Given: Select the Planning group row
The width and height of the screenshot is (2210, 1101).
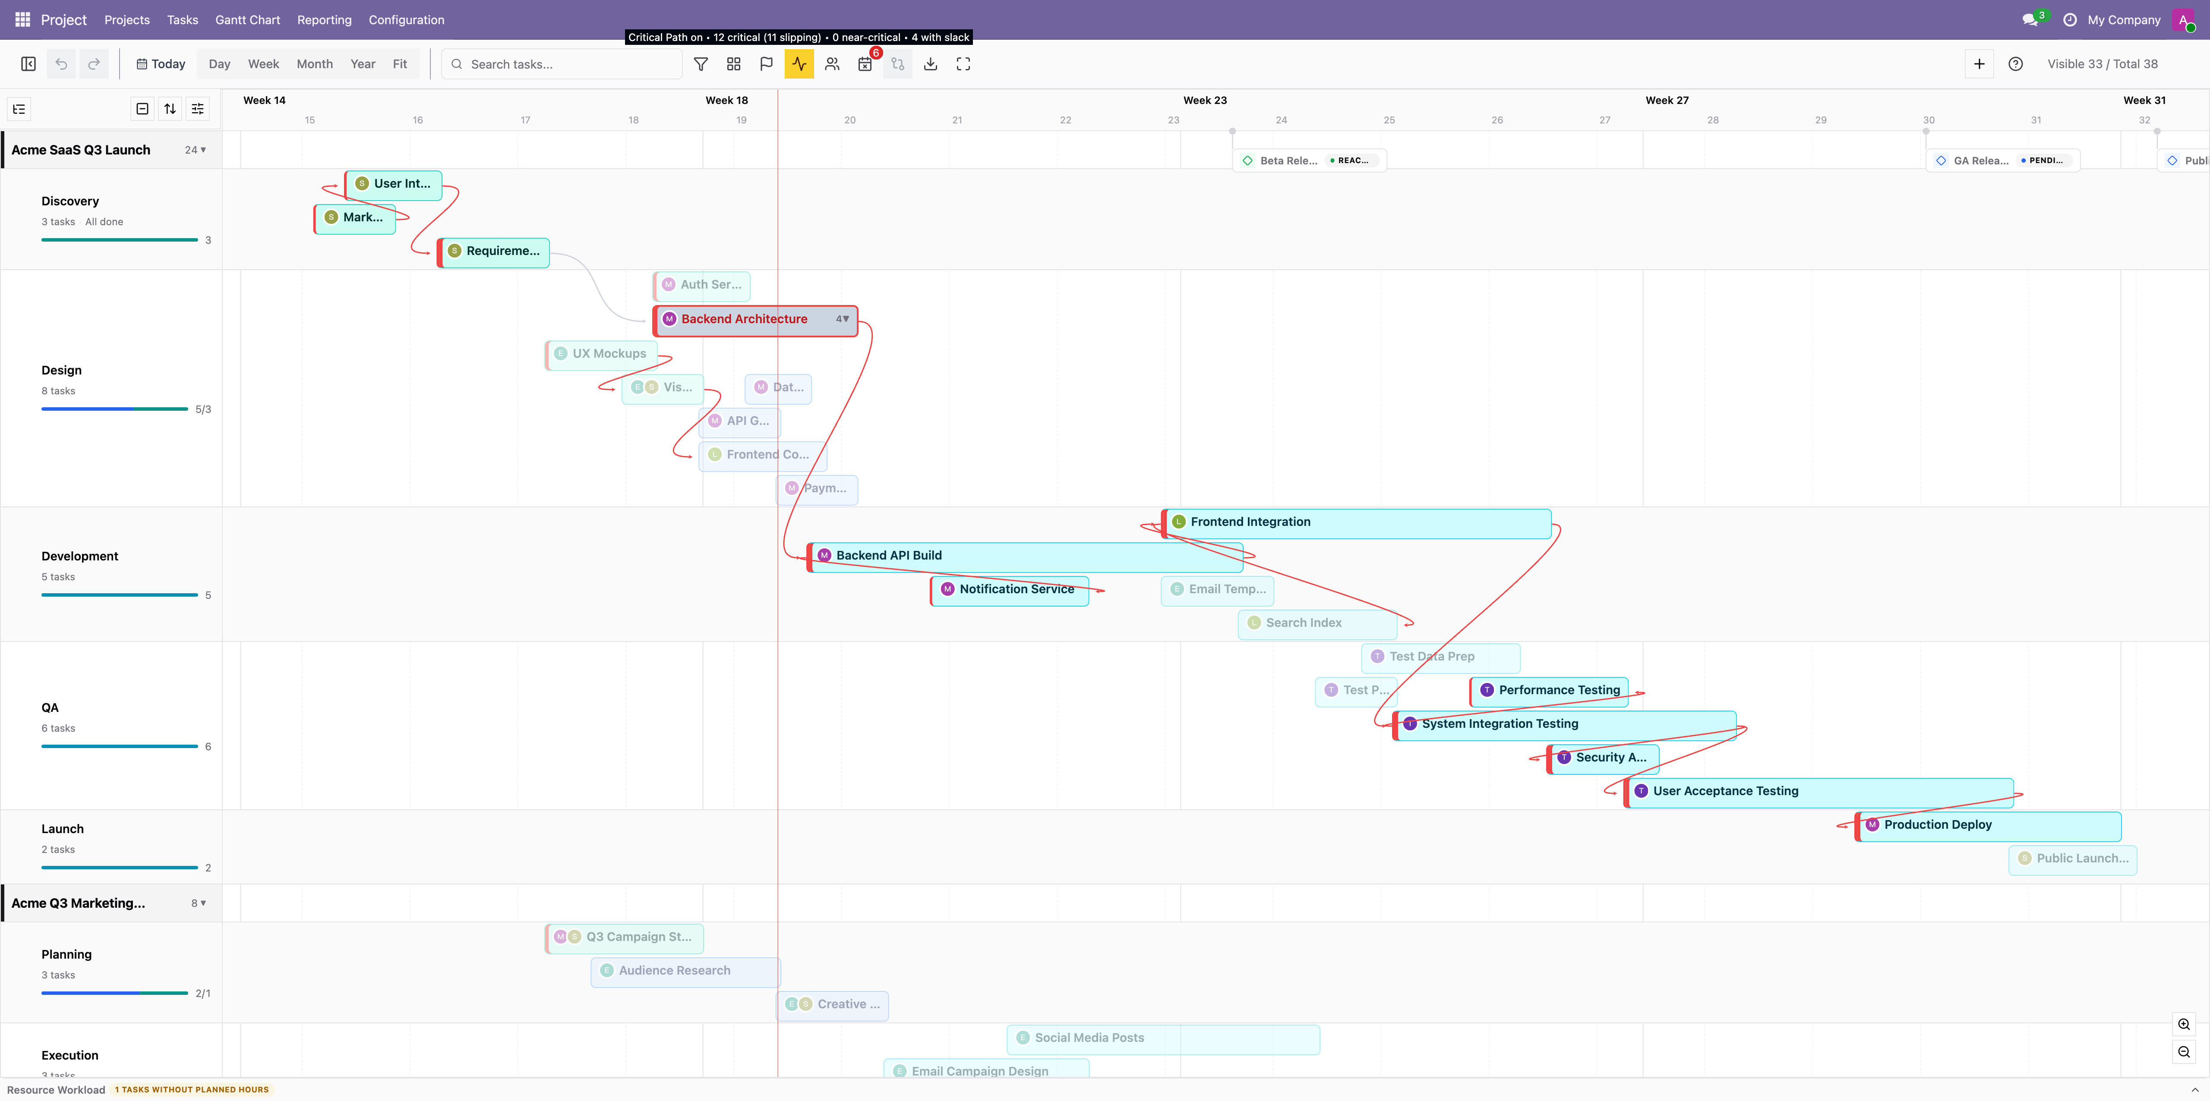Looking at the screenshot, I should click(111, 972).
